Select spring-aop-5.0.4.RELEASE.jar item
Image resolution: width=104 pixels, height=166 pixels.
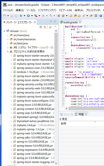pos(34,113)
